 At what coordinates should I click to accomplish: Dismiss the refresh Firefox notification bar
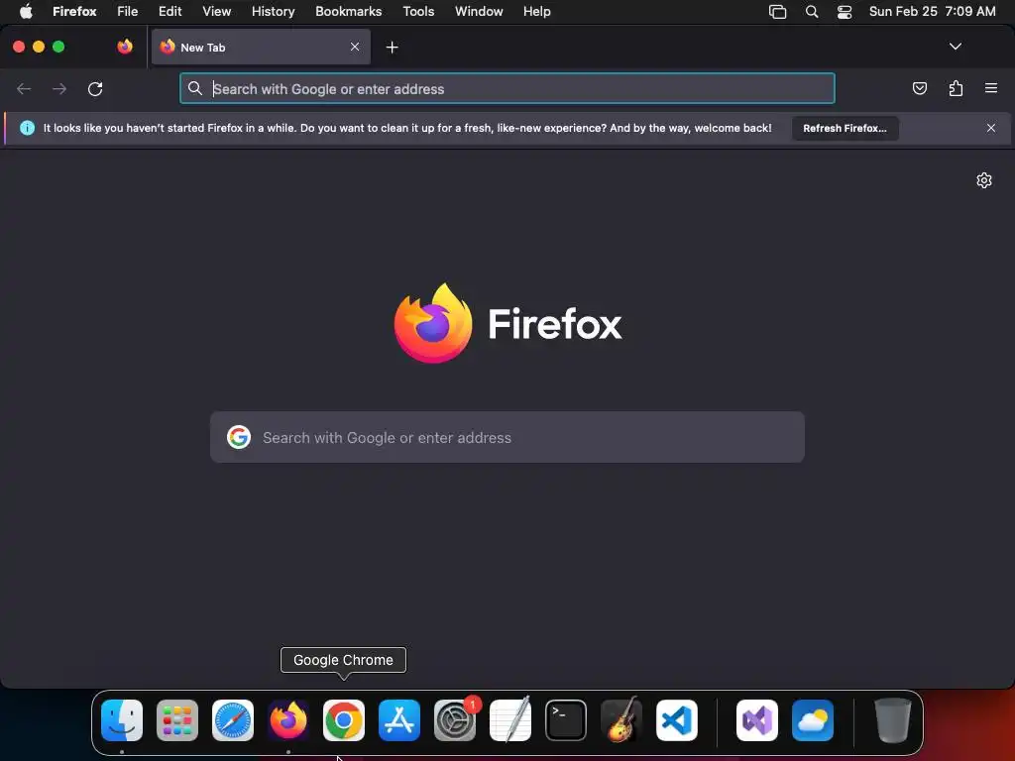point(991,128)
